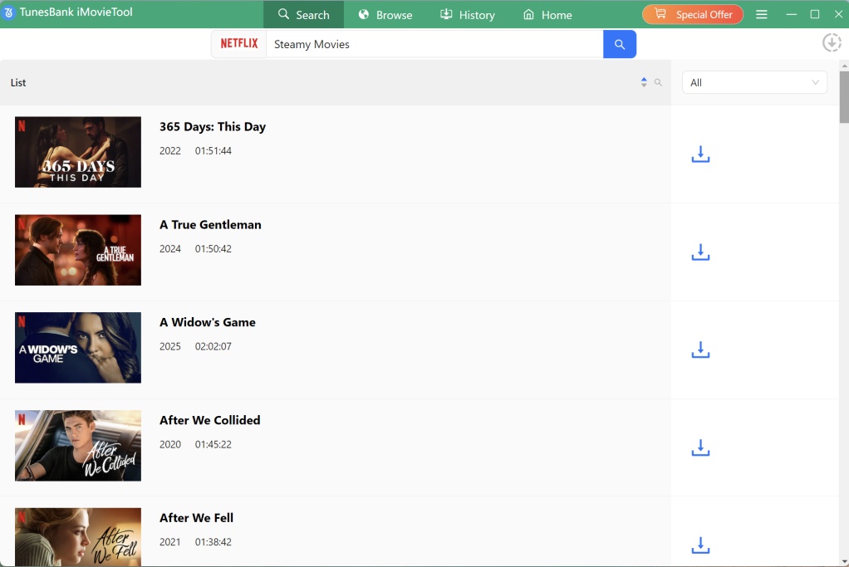This screenshot has width=849, height=567.
Task: Click the Special Offer button
Action: click(x=692, y=14)
